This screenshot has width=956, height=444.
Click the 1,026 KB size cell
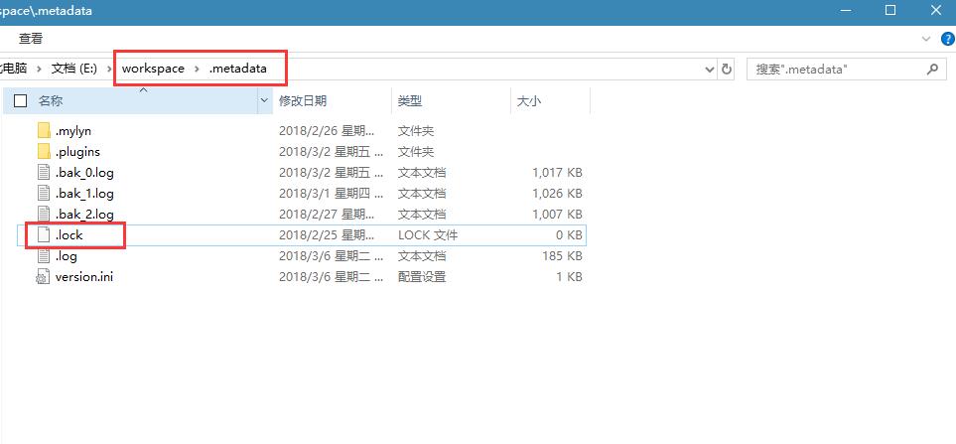(557, 194)
